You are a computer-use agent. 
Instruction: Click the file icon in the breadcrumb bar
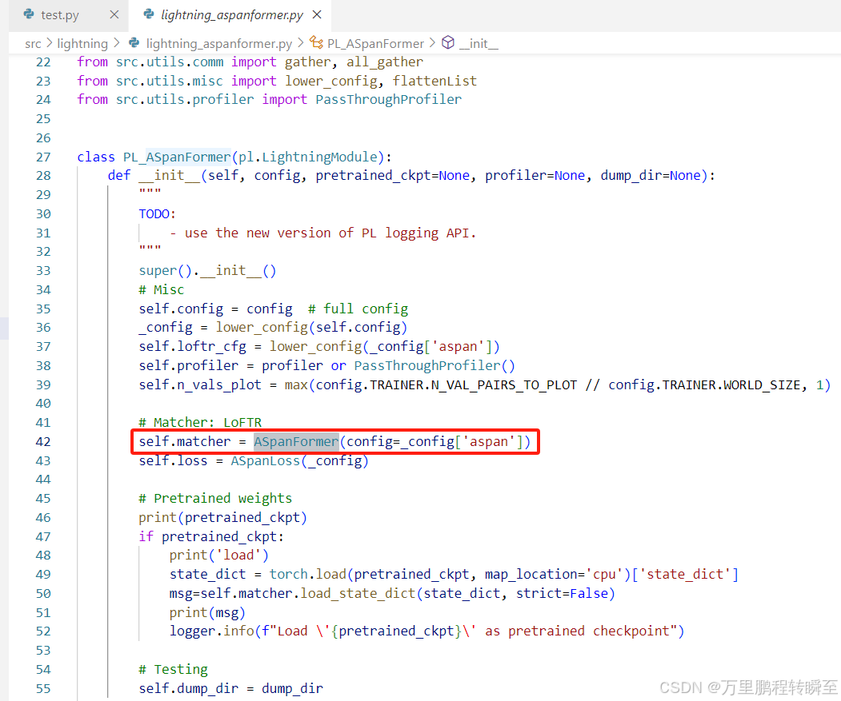click(x=134, y=44)
